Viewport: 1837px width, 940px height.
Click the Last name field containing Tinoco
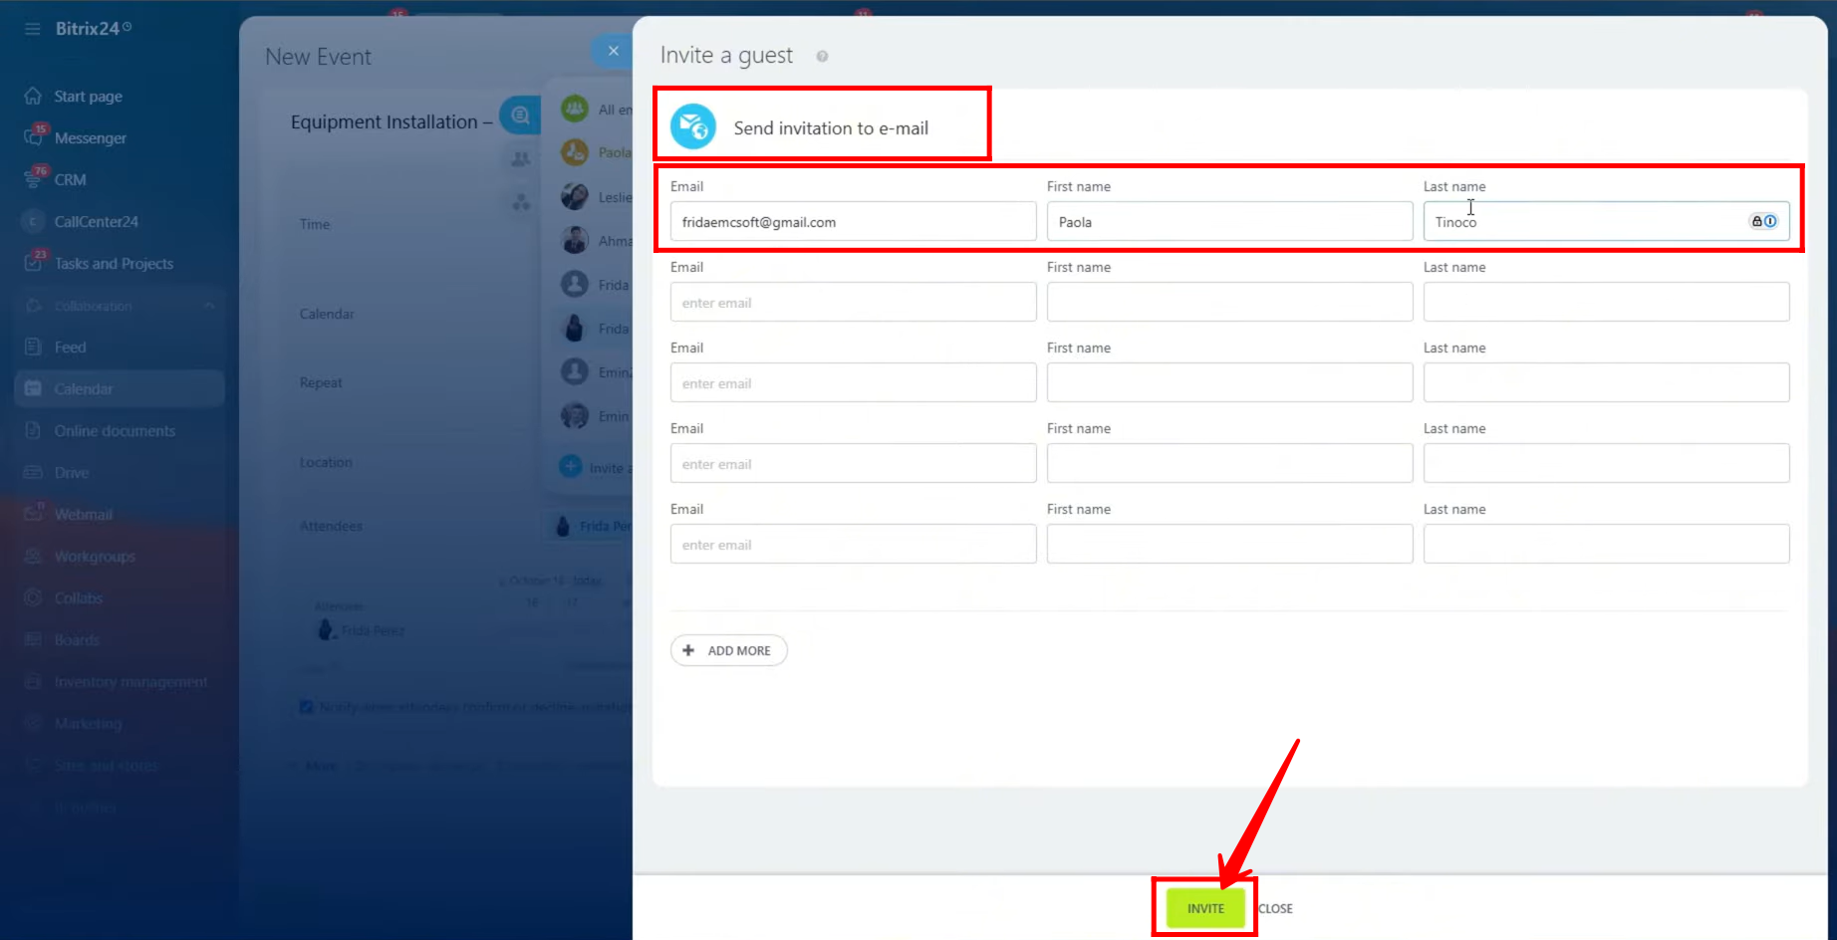point(1584,222)
